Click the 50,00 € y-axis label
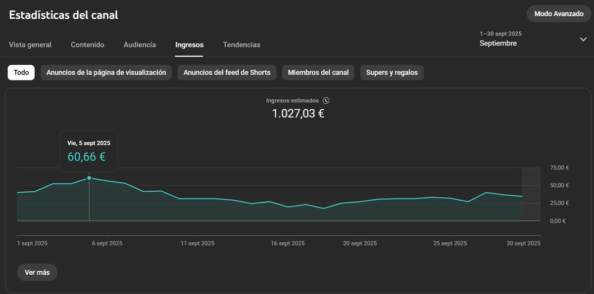Screen dimensions: 594x294 tap(559, 185)
